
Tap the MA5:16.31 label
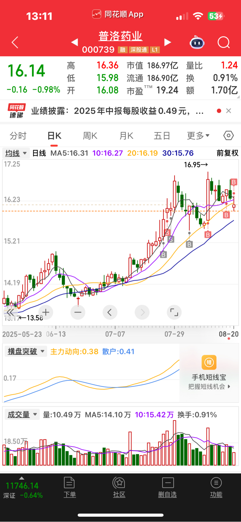coord(69,153)
